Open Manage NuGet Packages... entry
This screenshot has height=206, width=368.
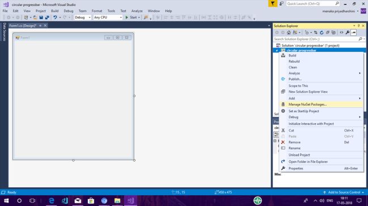click(322, 104)
